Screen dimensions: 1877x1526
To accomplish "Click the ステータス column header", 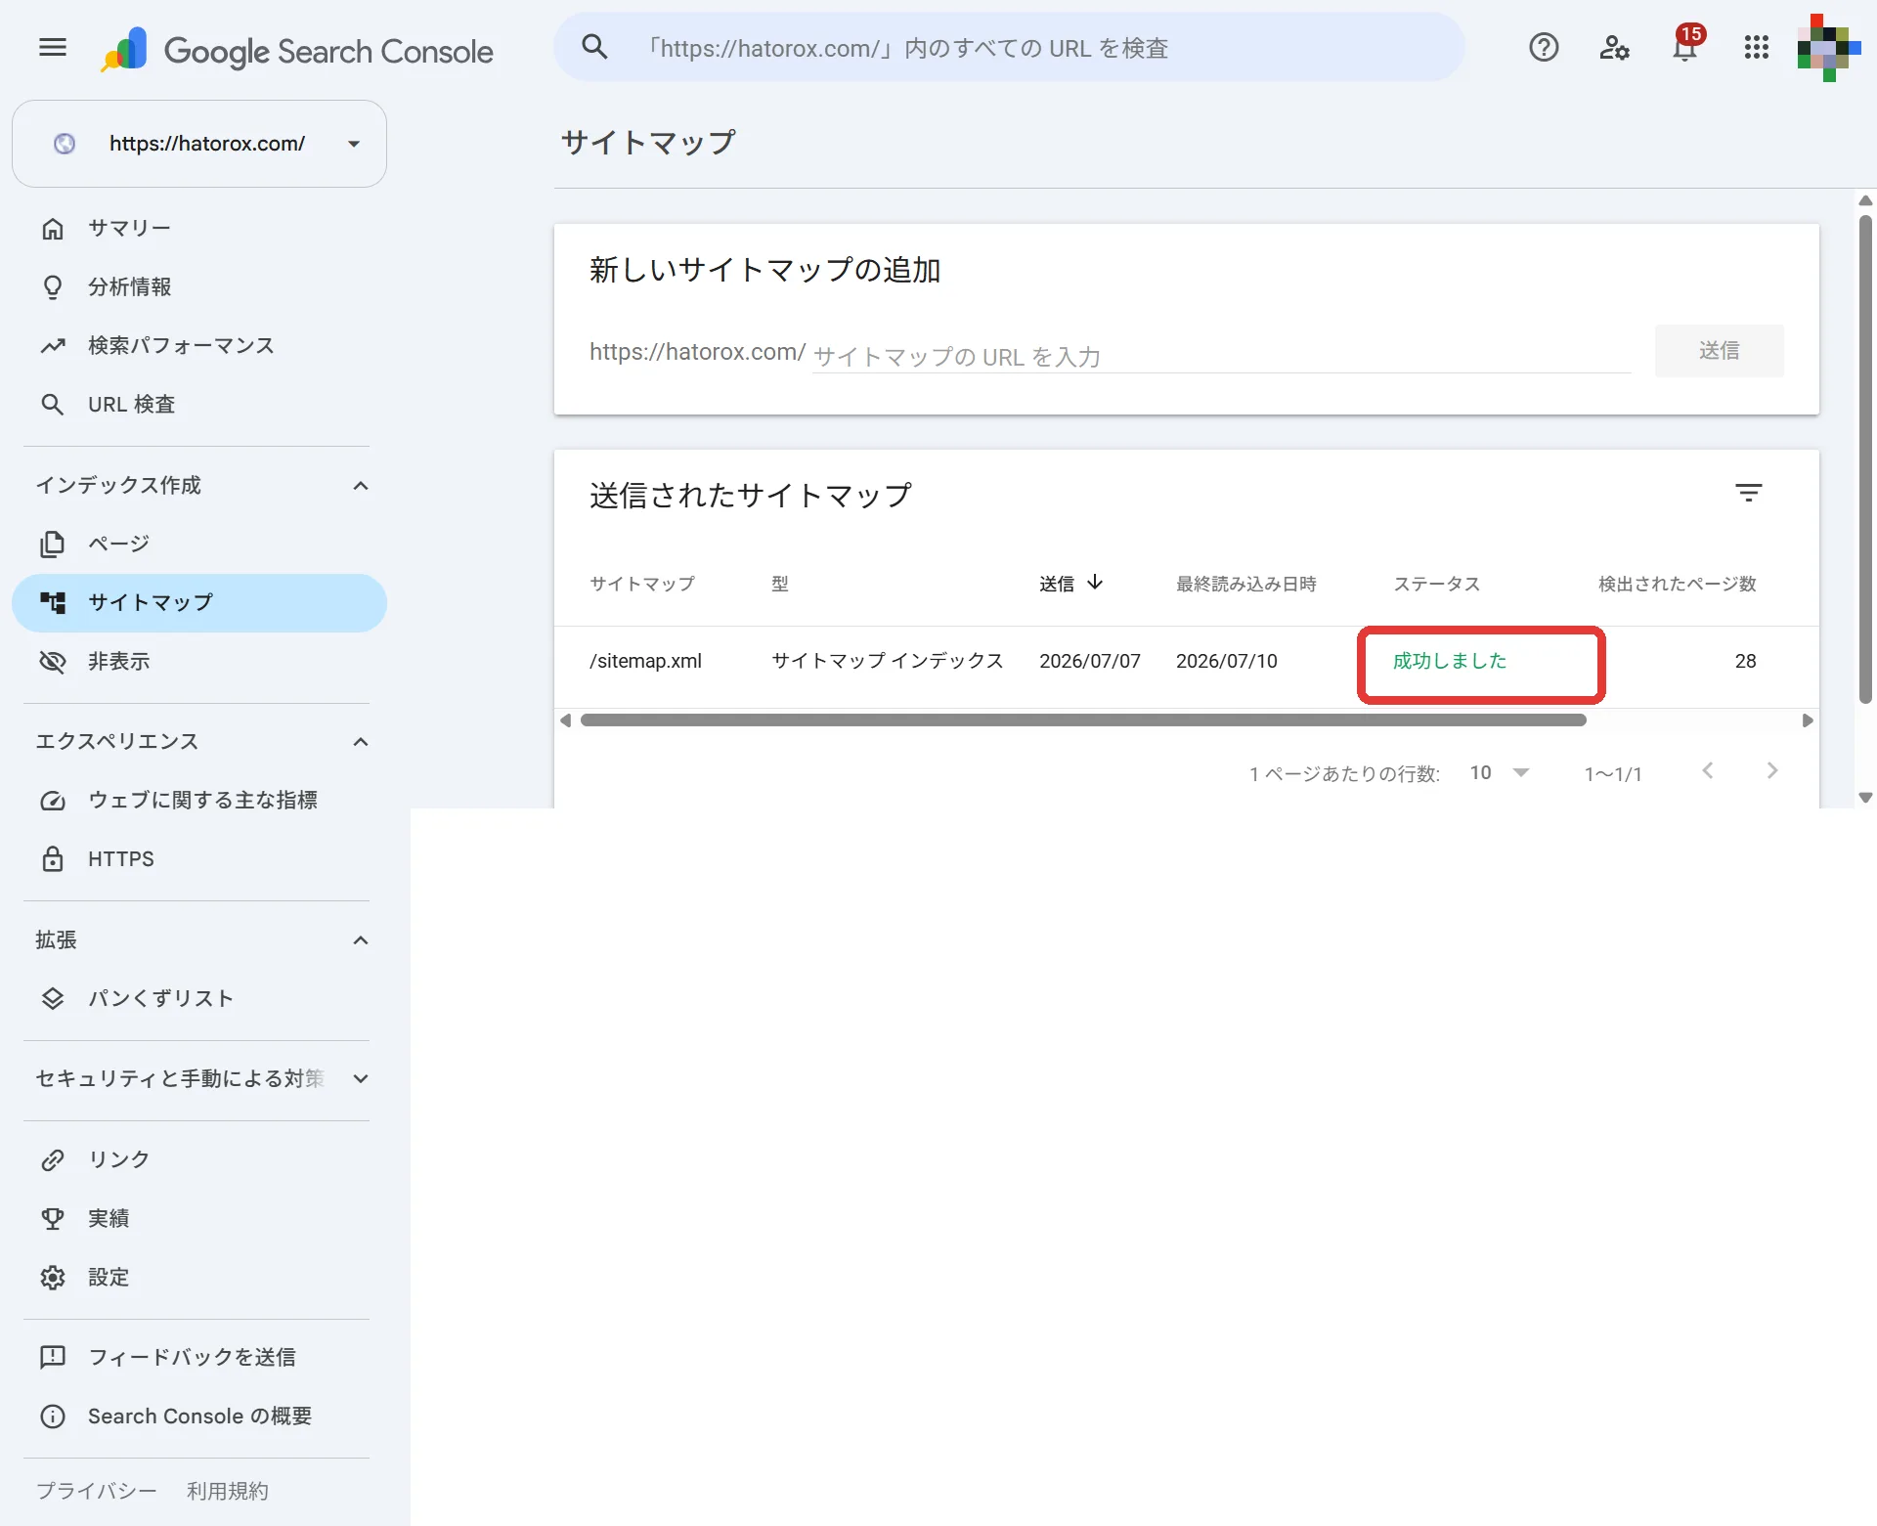I will click(x=1436, y=584).
